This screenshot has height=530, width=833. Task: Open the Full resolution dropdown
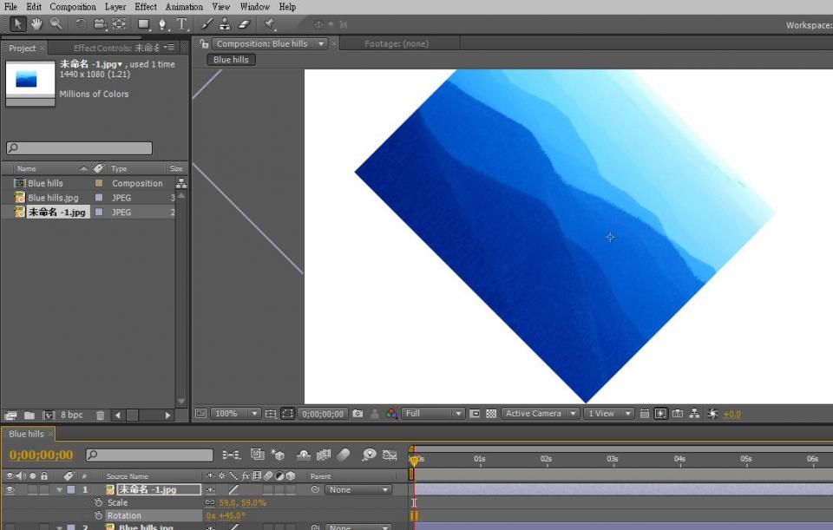[x=434, y=414]
